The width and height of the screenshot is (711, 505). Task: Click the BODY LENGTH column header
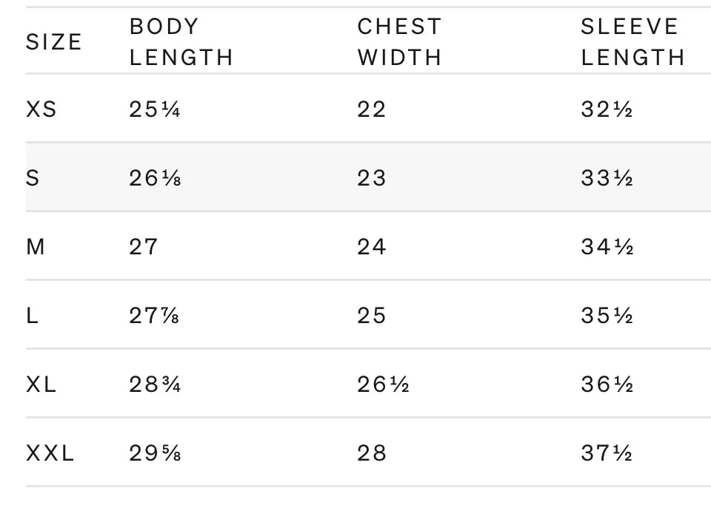(181, 42)
